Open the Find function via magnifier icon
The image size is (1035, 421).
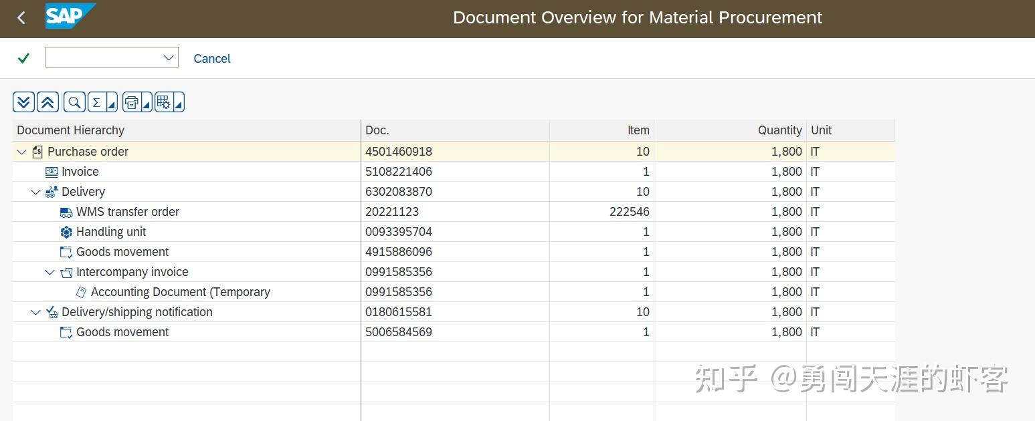74,102
